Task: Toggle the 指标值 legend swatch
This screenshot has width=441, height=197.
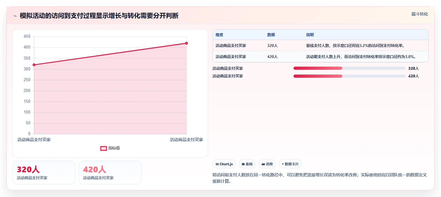Action: pos(103,148)
